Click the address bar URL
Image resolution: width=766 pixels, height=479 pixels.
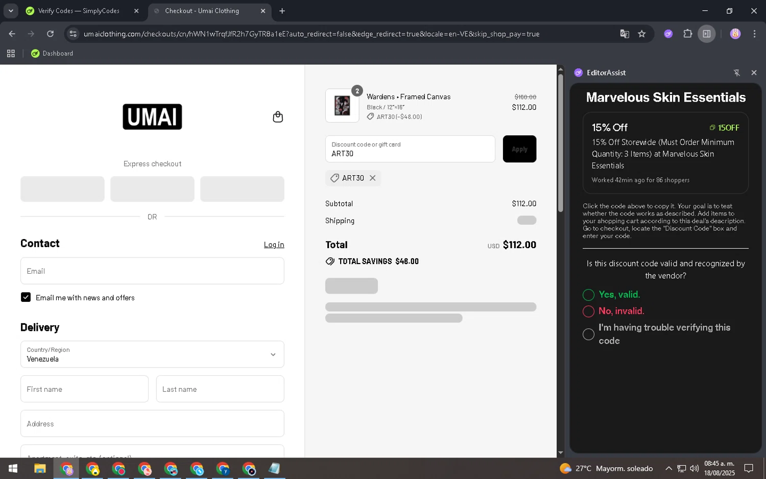(x=312, y=34)
